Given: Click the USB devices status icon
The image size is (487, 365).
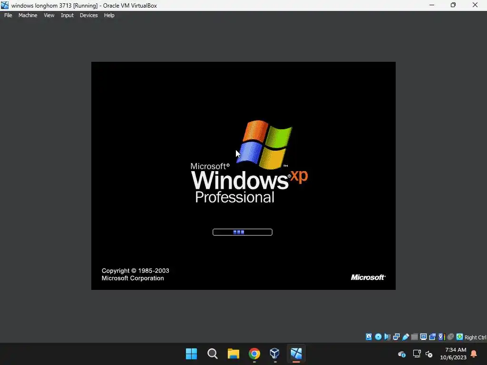Looking at the screenshot, I should coord(405,337).
